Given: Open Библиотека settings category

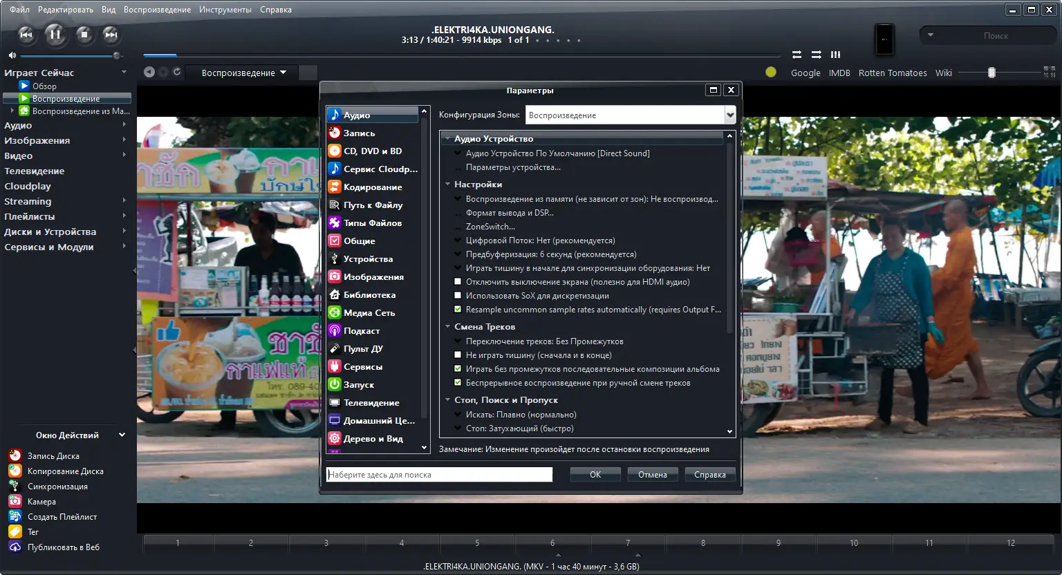Looking at the screenshot, I should 373,294.
